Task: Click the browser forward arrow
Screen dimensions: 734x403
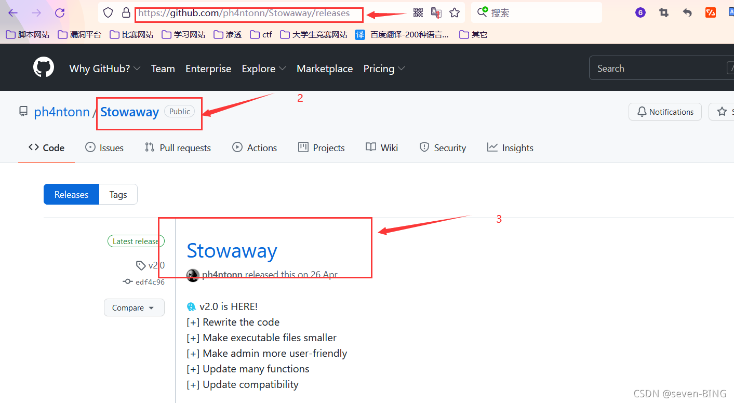Action: click(x=36, y=13)
